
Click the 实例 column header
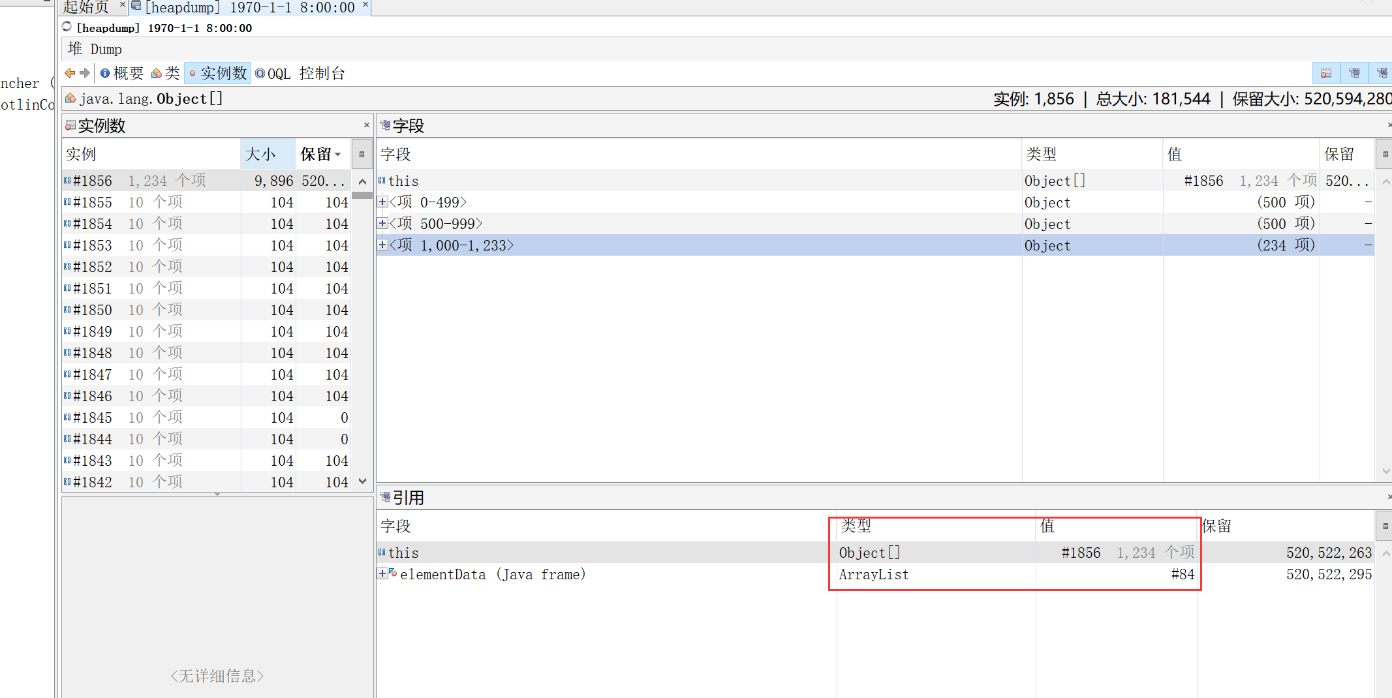(x=151, y=155)
